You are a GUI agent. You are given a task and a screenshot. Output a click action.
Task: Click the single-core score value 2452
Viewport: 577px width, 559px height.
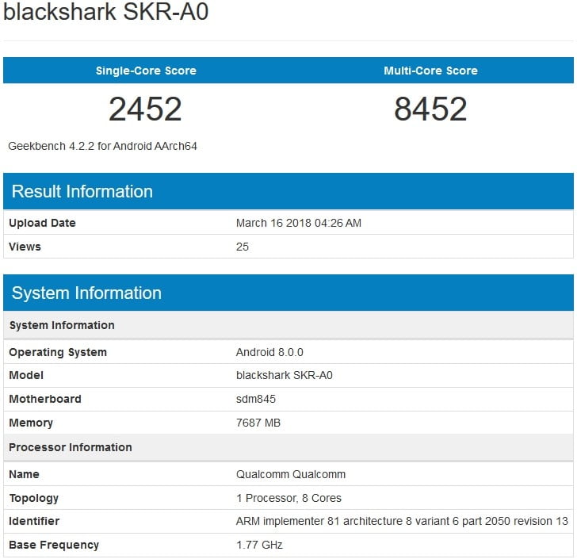pyautogui.click(x=146, y=109)
